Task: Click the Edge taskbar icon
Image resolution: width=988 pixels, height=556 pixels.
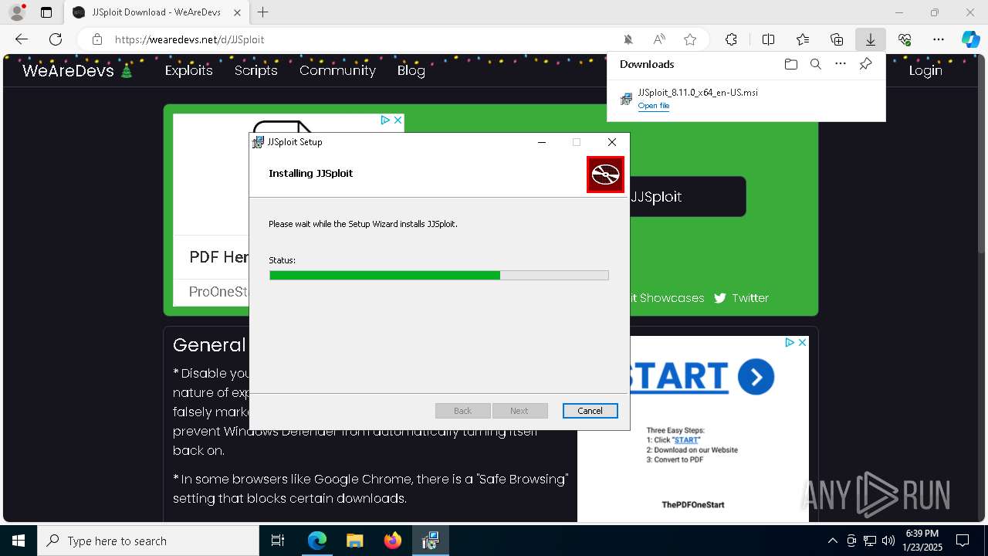Action: 317,541
